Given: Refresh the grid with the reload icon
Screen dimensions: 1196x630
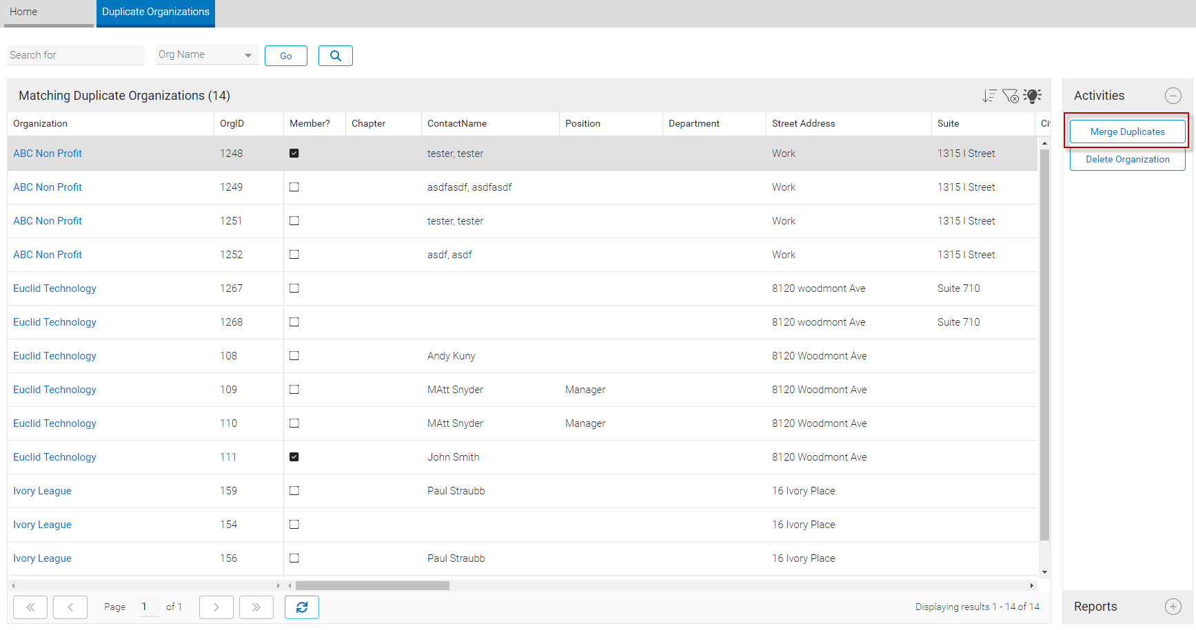Looking at the screenshot, I should tap(302, 607).
